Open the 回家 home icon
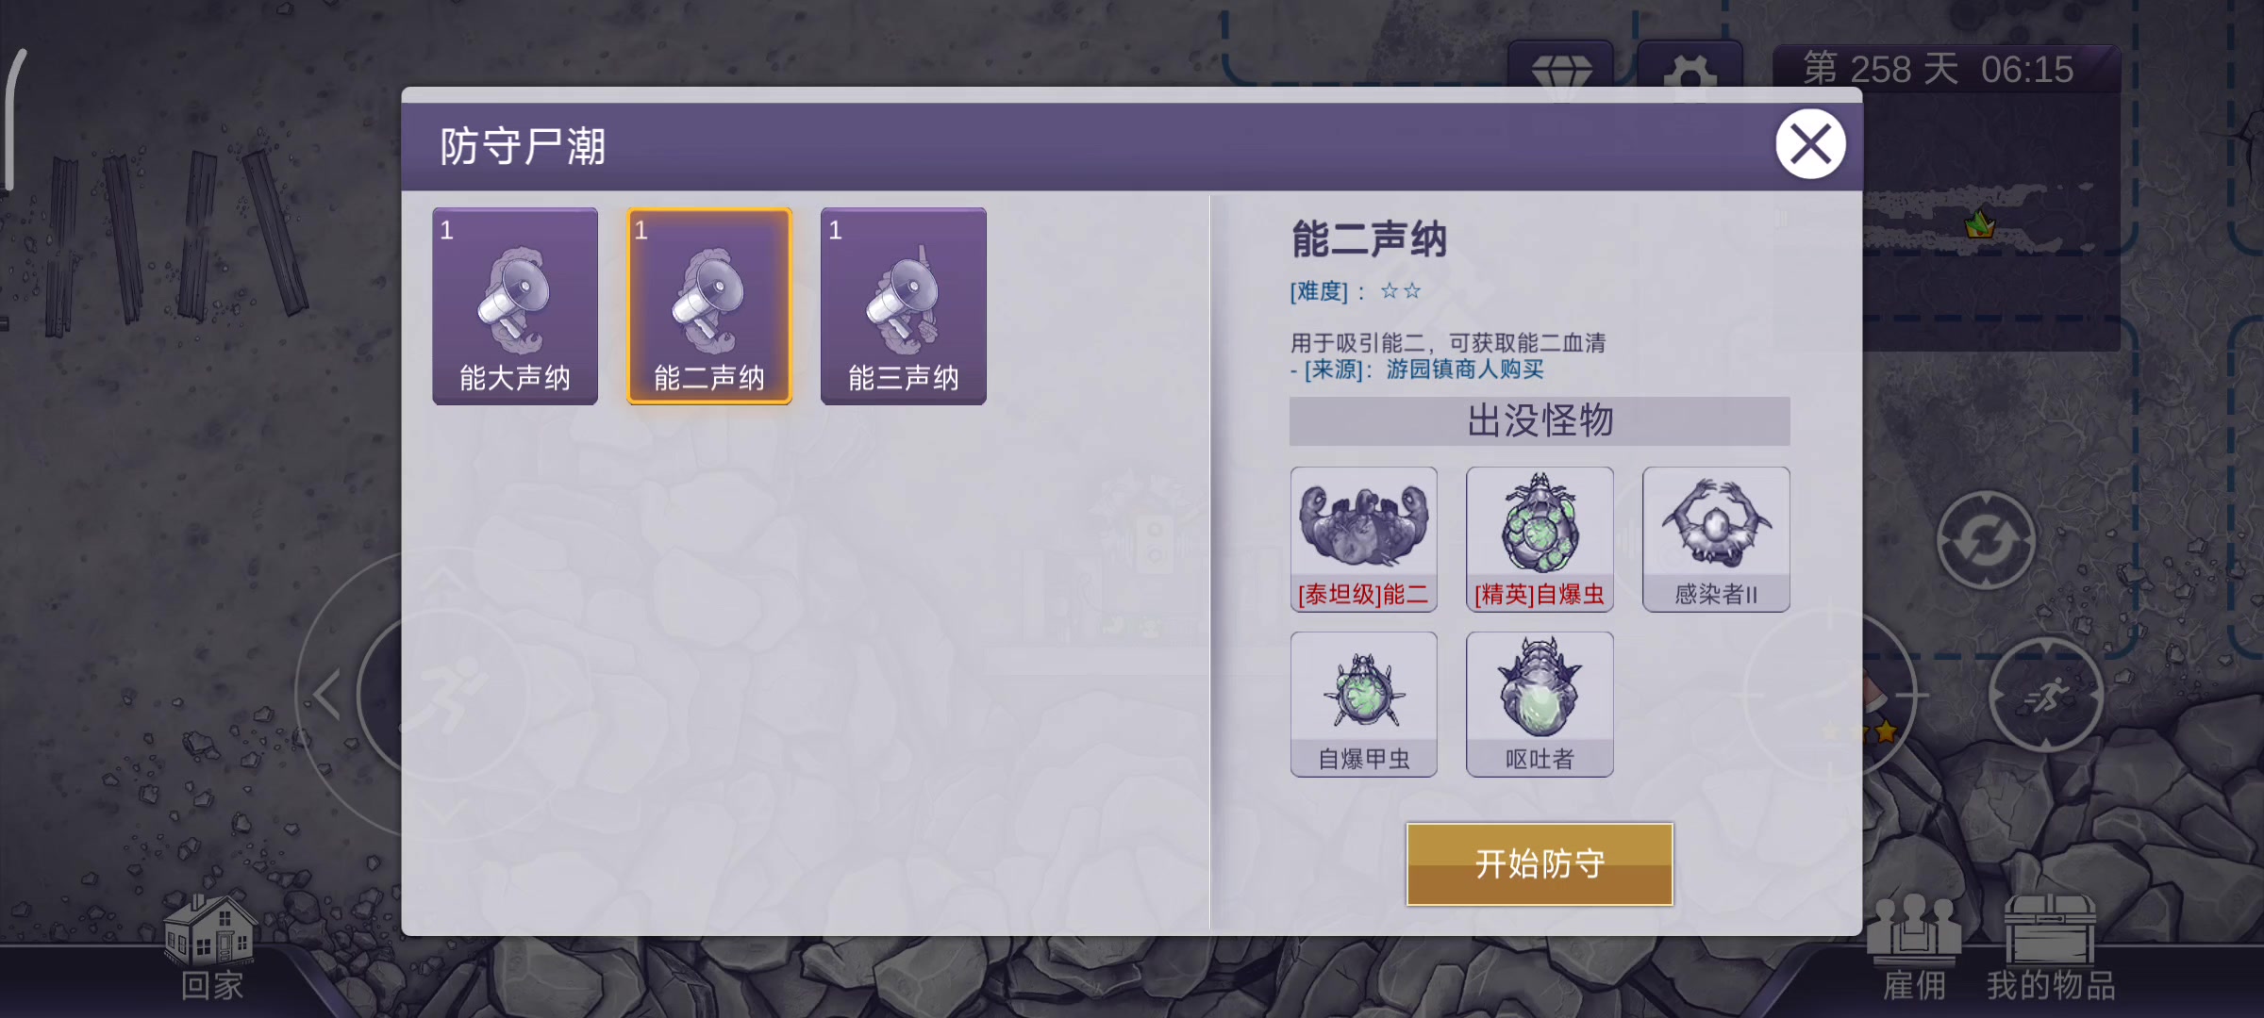 pos(210,947)
